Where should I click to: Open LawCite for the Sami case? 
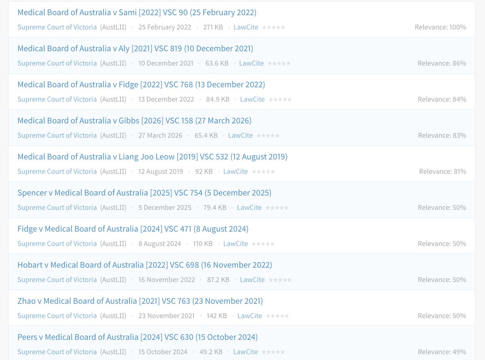click(x=246, y=27)
